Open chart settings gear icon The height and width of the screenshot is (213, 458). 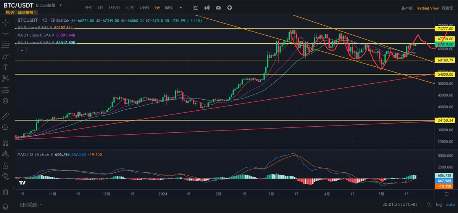click(x=447, y=194)
